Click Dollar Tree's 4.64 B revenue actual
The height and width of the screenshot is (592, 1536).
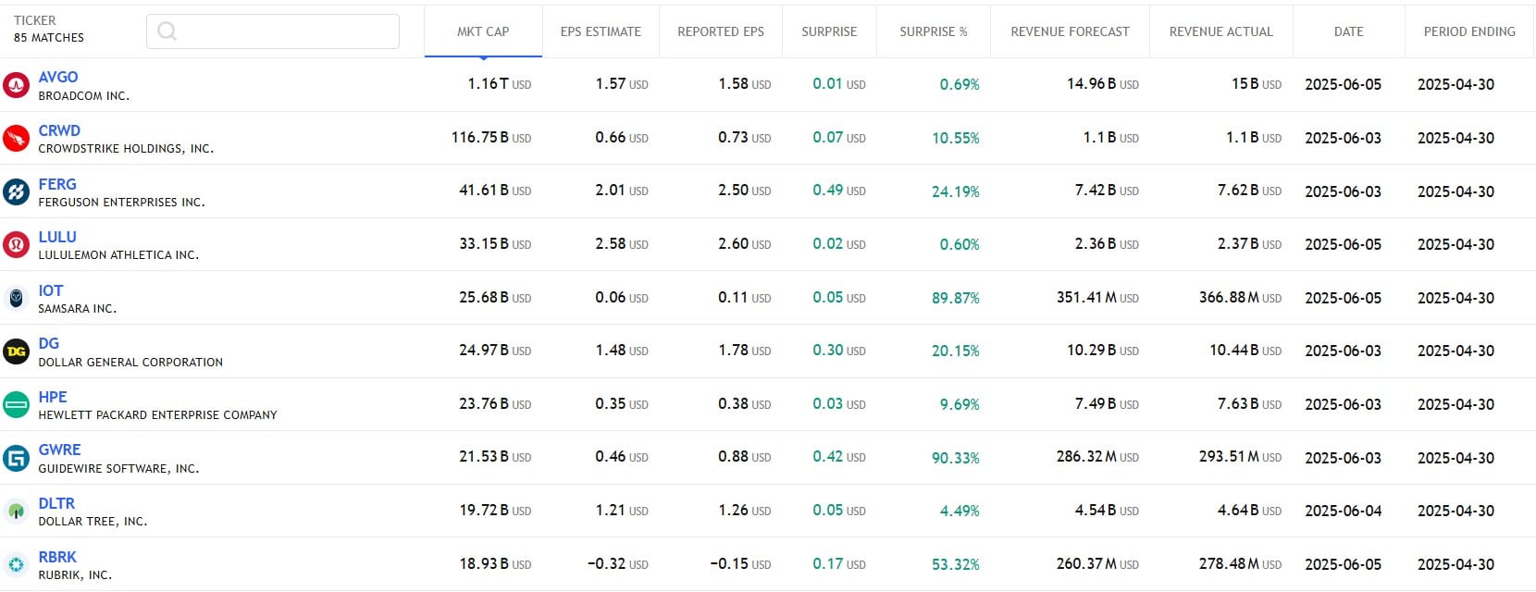pyautogui.click(x=1250, y=511)
